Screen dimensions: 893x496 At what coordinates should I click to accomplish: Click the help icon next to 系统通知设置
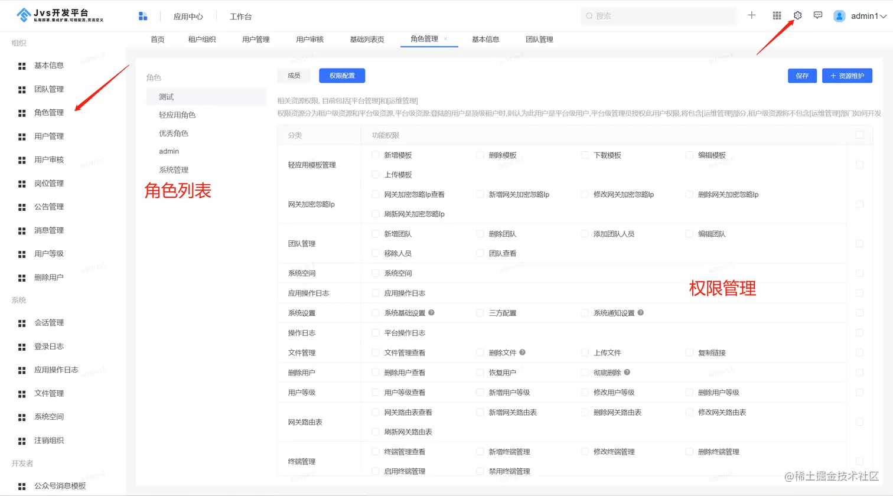tap(640, 312)
